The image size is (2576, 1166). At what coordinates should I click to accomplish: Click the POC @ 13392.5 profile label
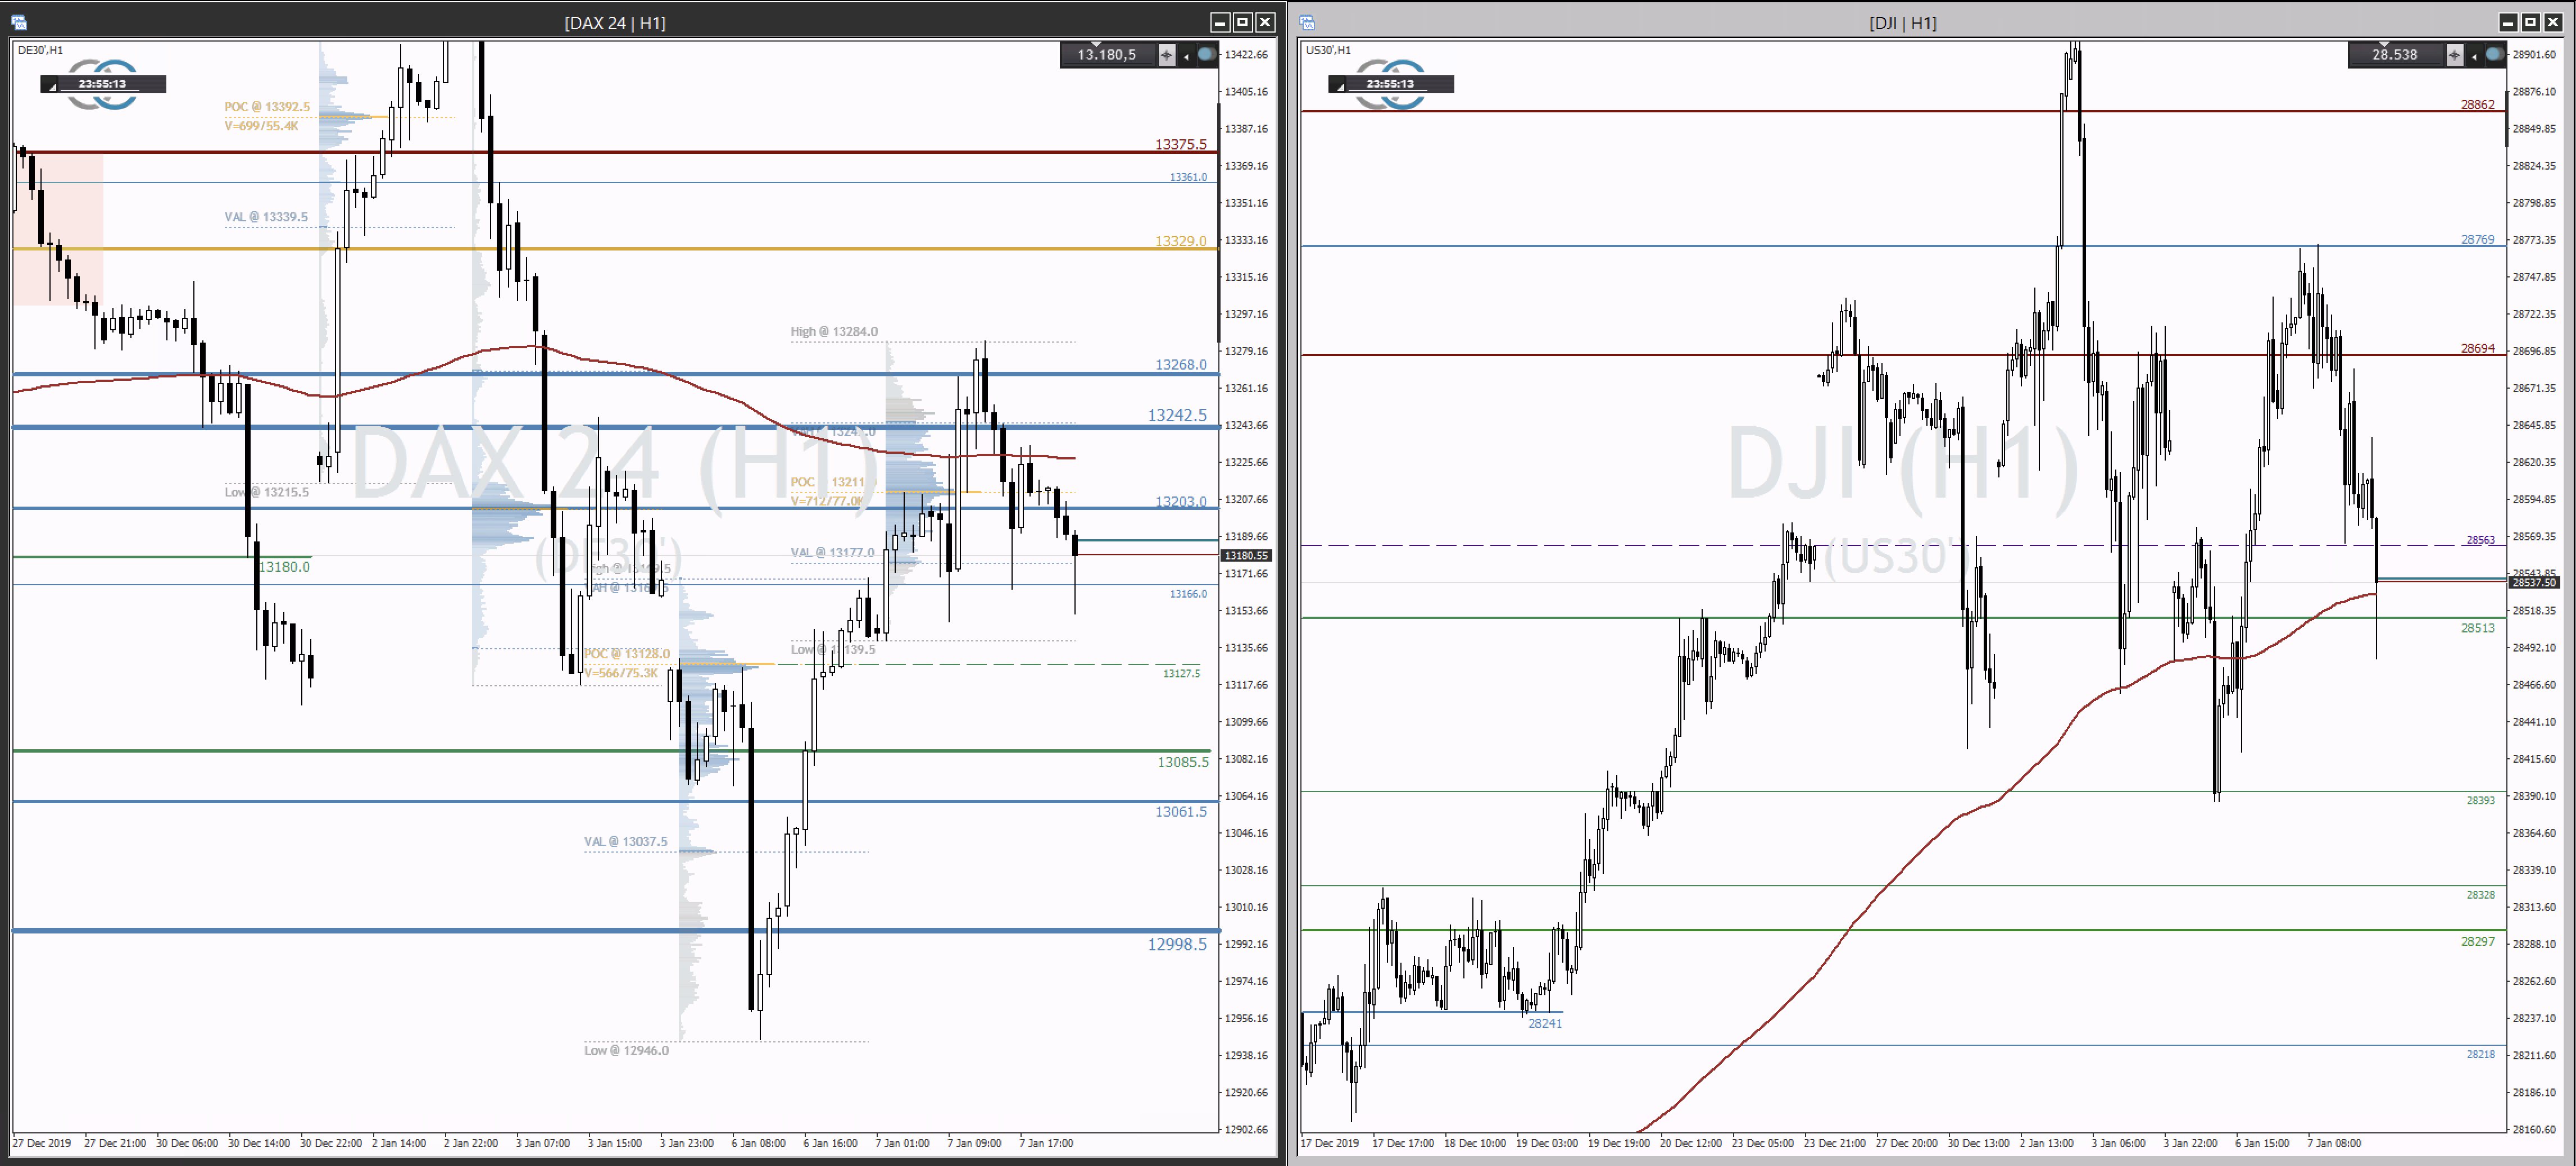[267, 107]
